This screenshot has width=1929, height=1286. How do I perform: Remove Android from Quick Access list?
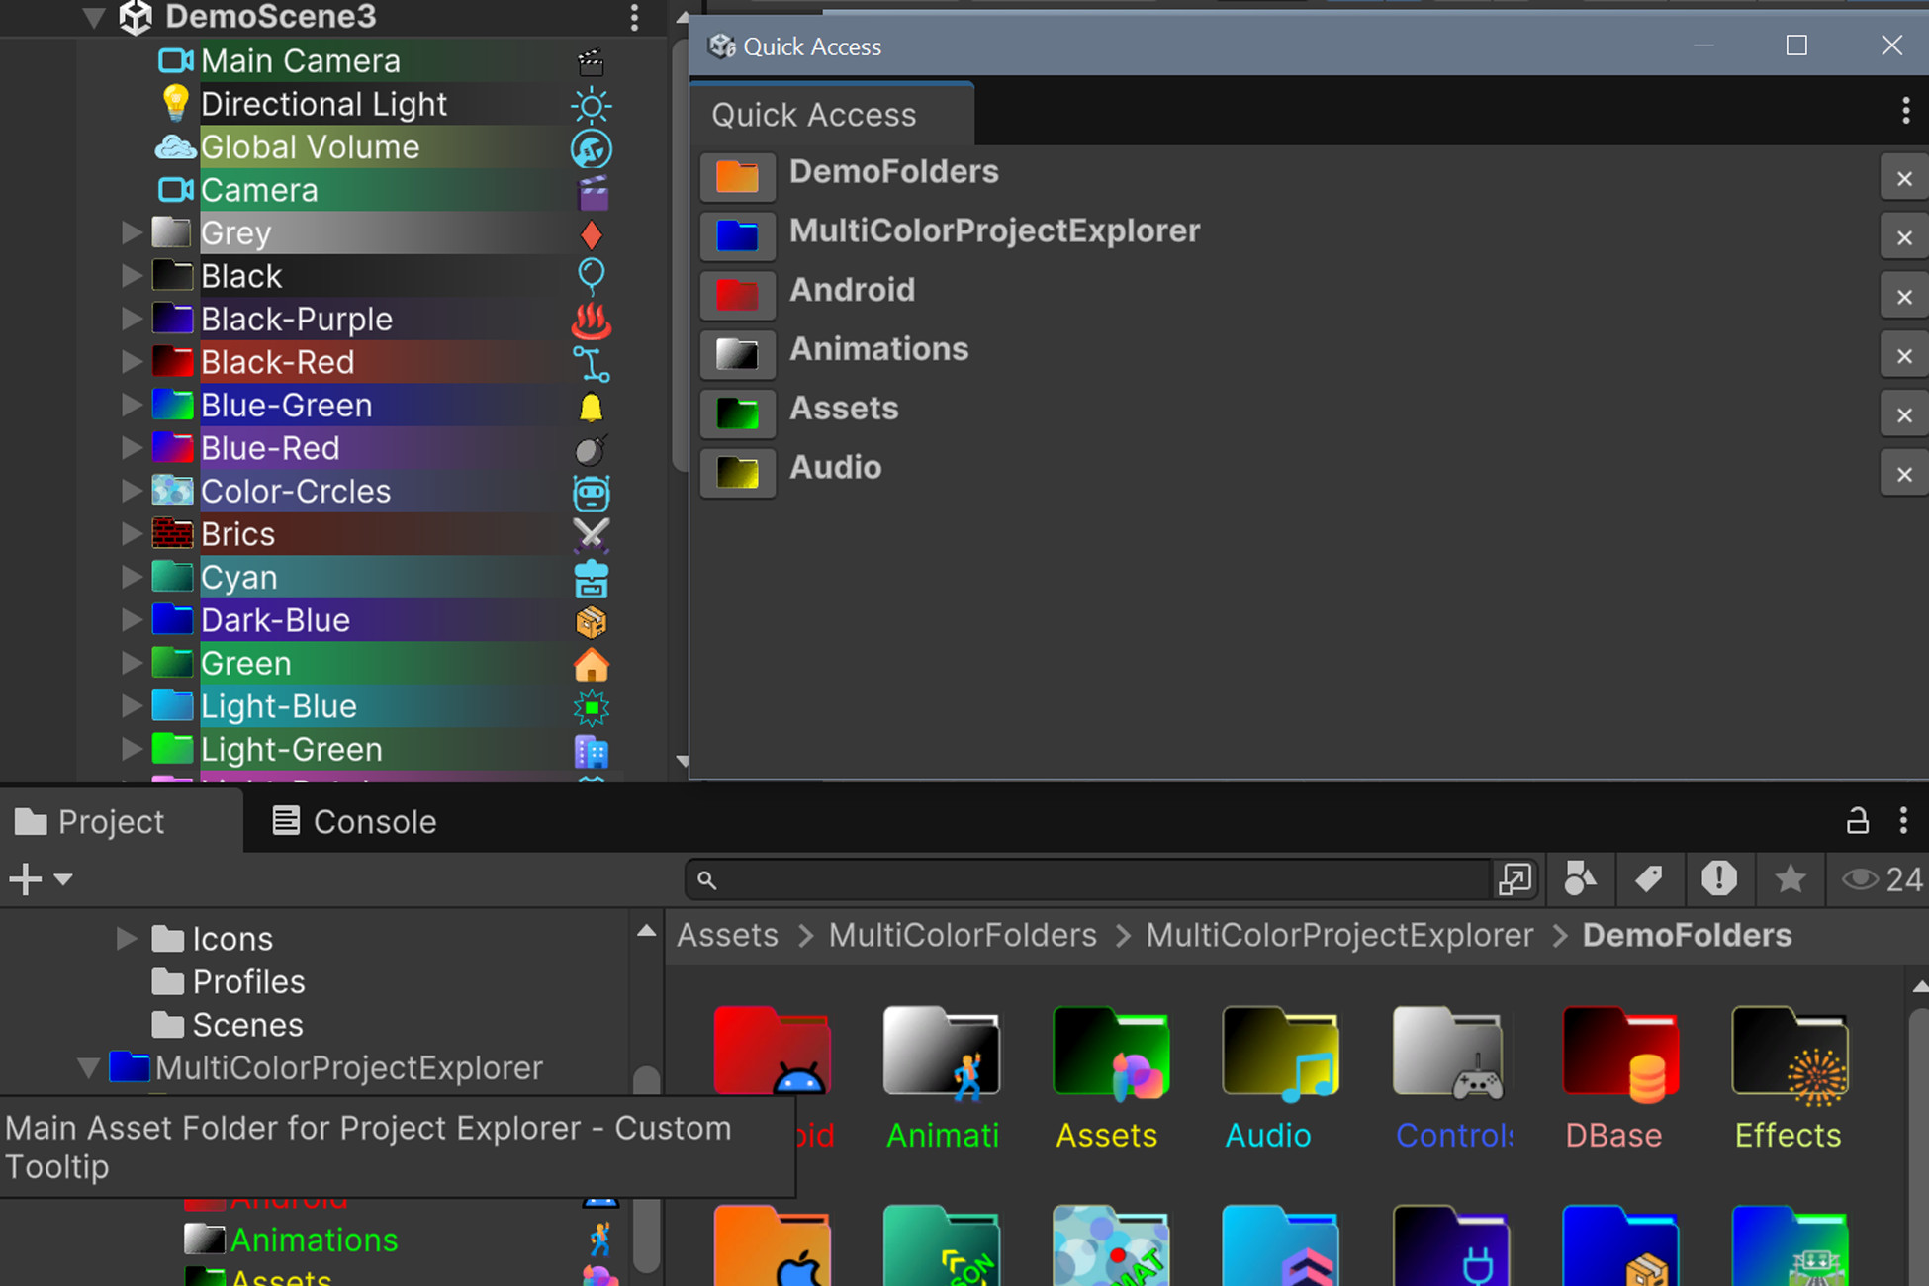click(1903, 296)
